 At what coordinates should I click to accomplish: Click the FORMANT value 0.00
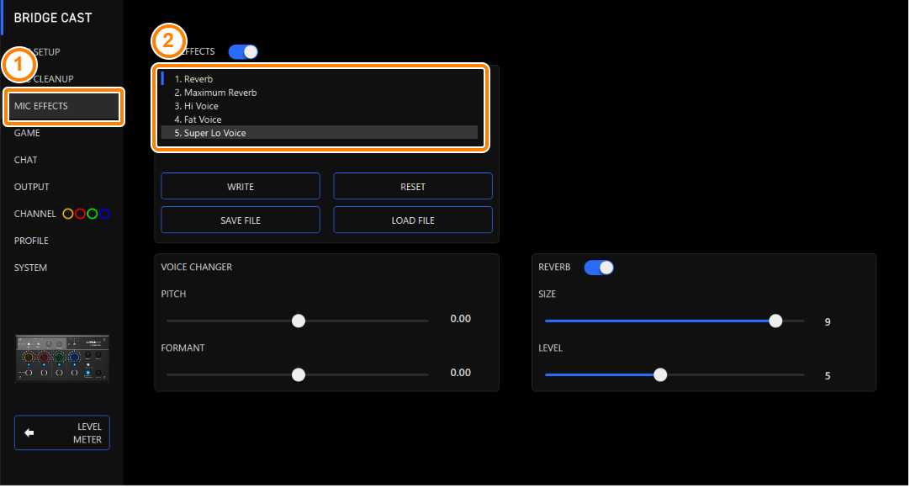coord(460,373)
